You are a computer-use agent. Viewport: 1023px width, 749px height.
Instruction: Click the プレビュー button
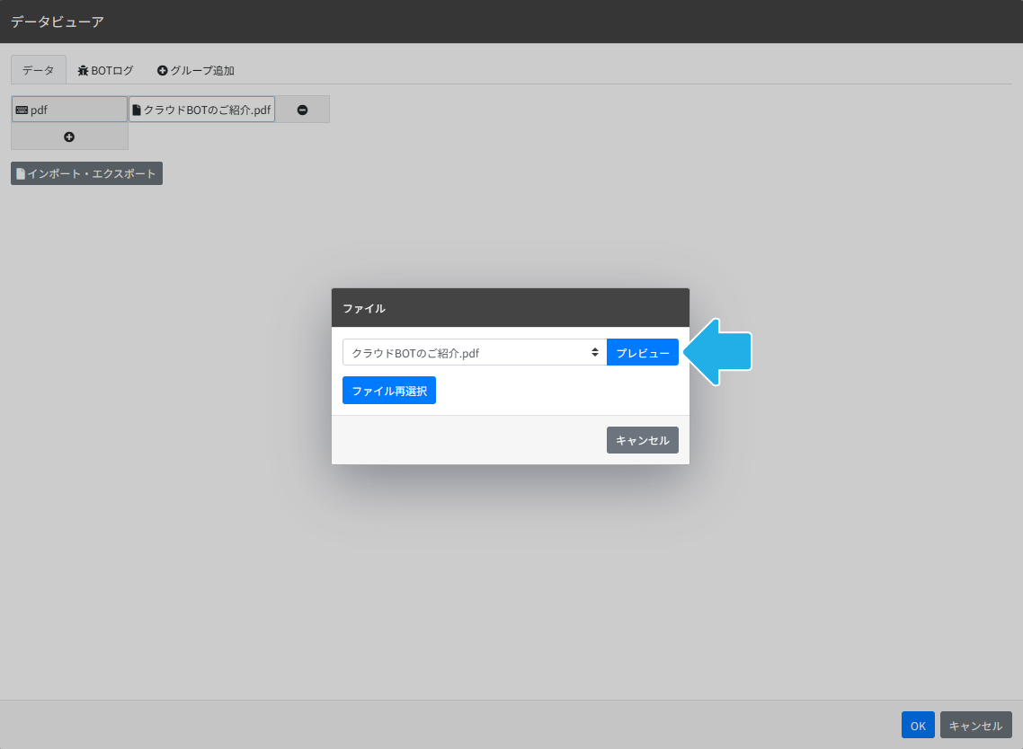(x=643, y=353)
